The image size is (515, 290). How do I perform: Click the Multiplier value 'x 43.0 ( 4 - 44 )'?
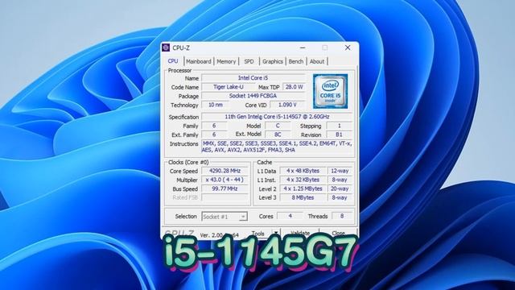(x=225, y=180)
